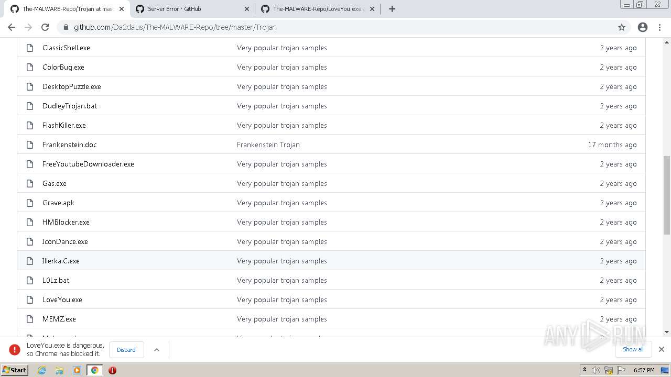The height and width of the screenshot is (377, 671).
Task: Click the red dangerous download warning icon
Action: point(15,350)
